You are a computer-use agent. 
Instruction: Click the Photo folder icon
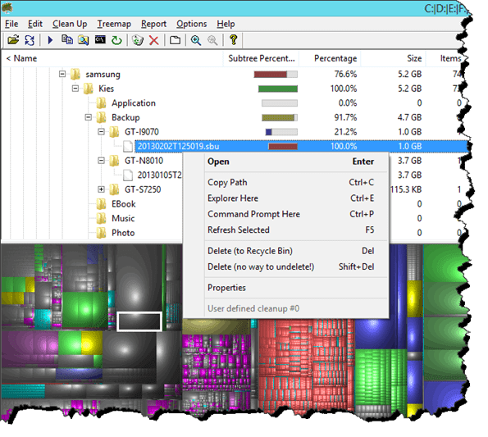[x=101, y=233]
